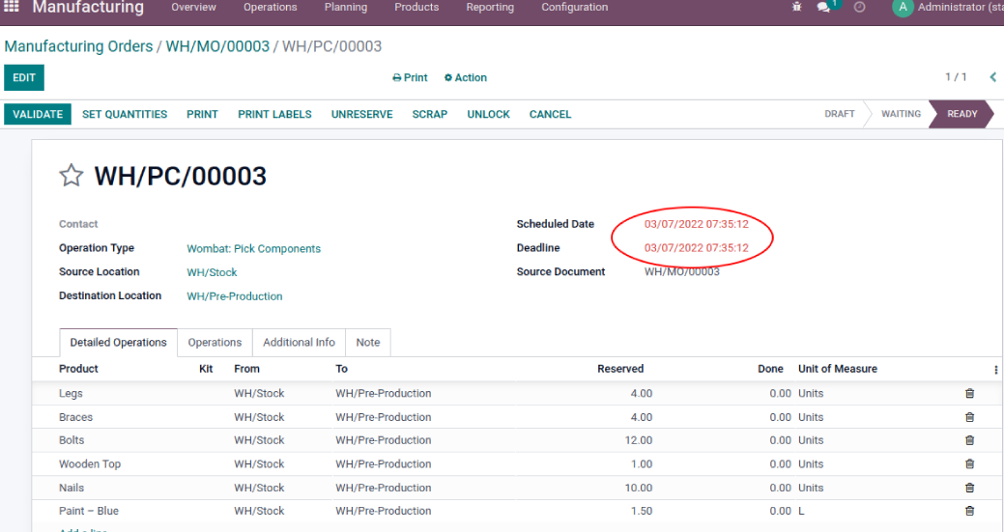Viewport: 1004px width, 532px height.
Task: Click the debug bug icon
Action: click(x=796, y=7)
